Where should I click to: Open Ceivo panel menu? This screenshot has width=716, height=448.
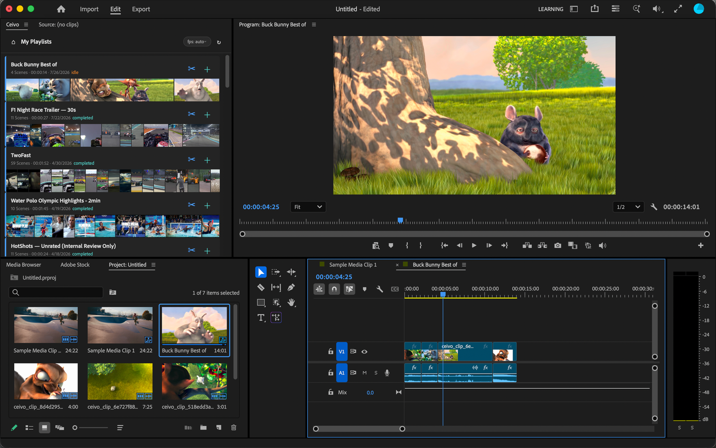click(x=26, y=25)
